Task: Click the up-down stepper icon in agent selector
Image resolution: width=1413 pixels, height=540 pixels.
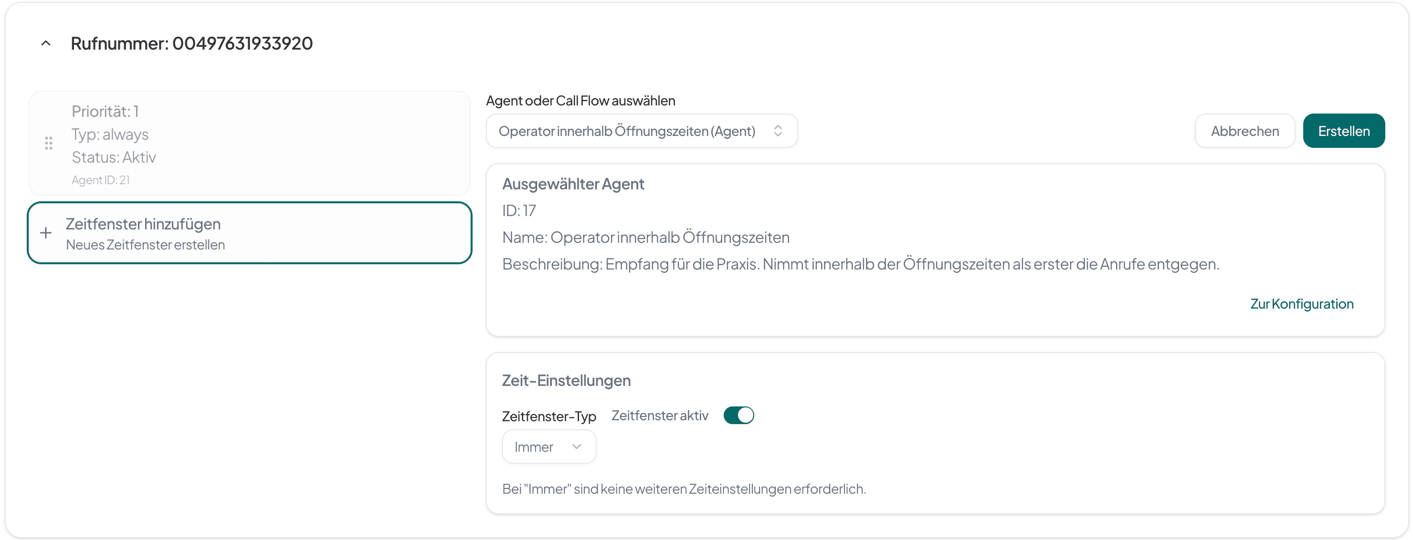Action: tap(779, 131)
